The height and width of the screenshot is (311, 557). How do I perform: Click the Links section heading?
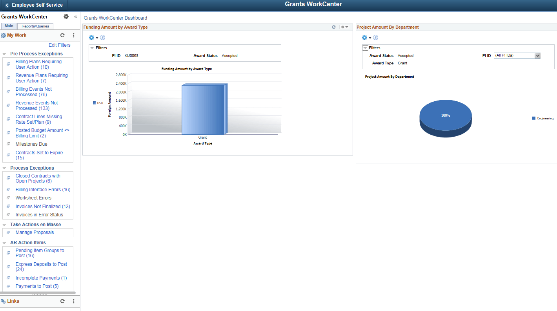click(13, 301)
